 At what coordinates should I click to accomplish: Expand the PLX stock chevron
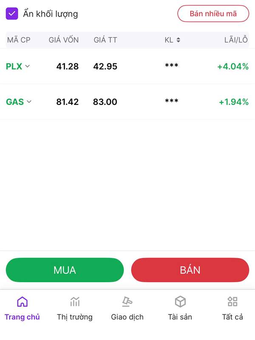(x=28, y=66)
